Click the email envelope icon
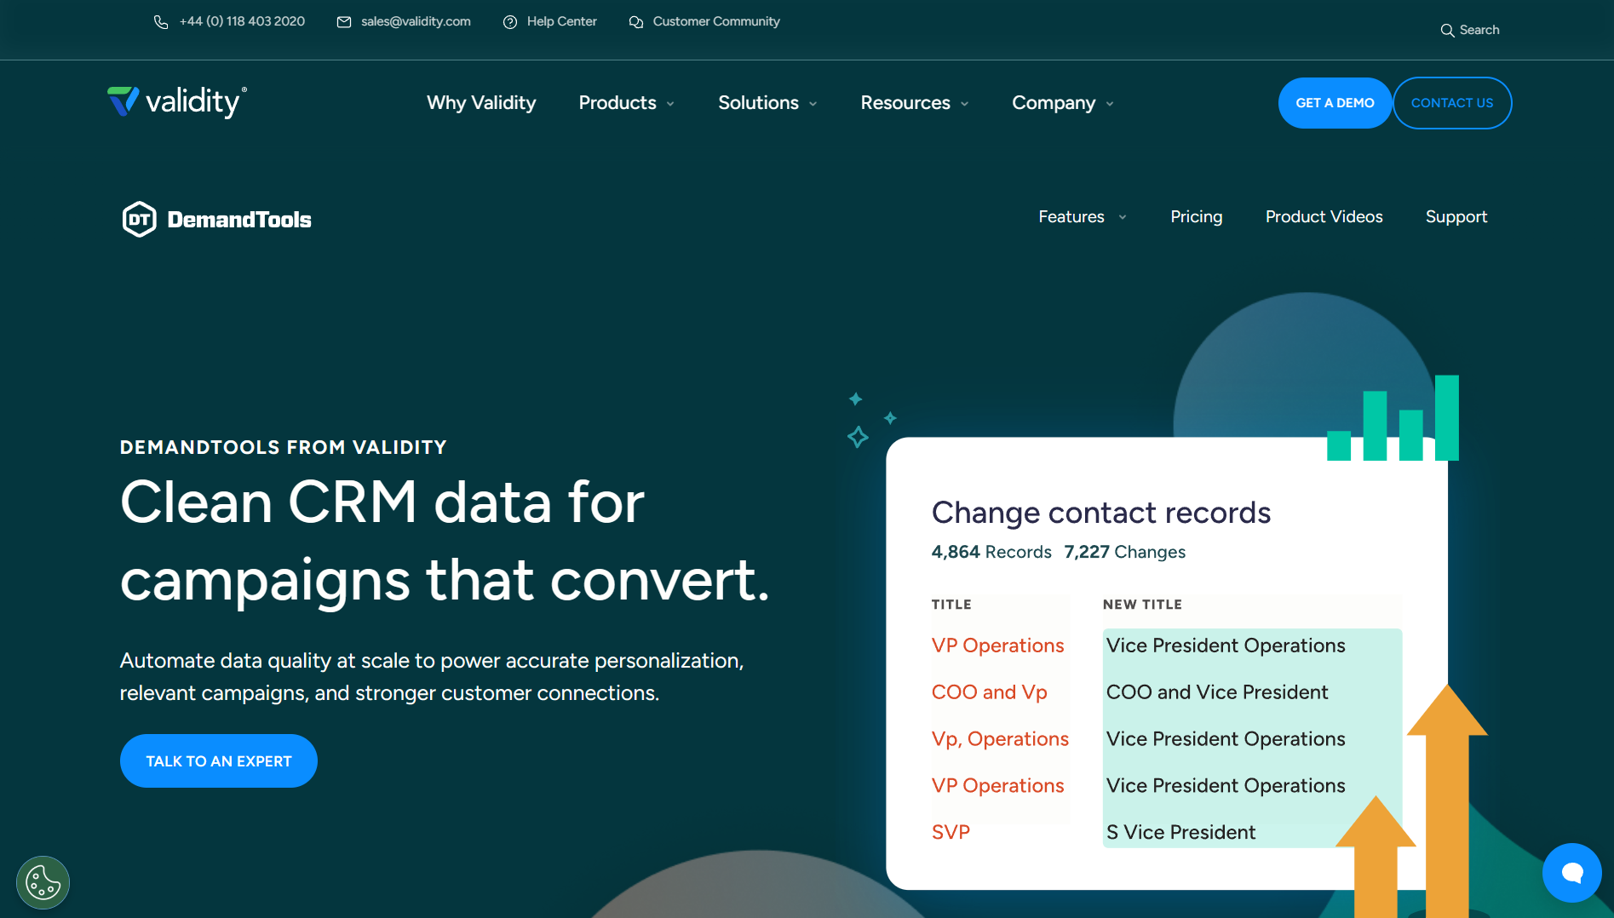Viewport: 1614px width, 918px height. pos(344,22)
